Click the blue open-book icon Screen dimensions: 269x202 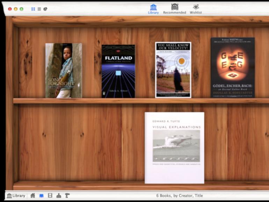(x=41, y=196)
